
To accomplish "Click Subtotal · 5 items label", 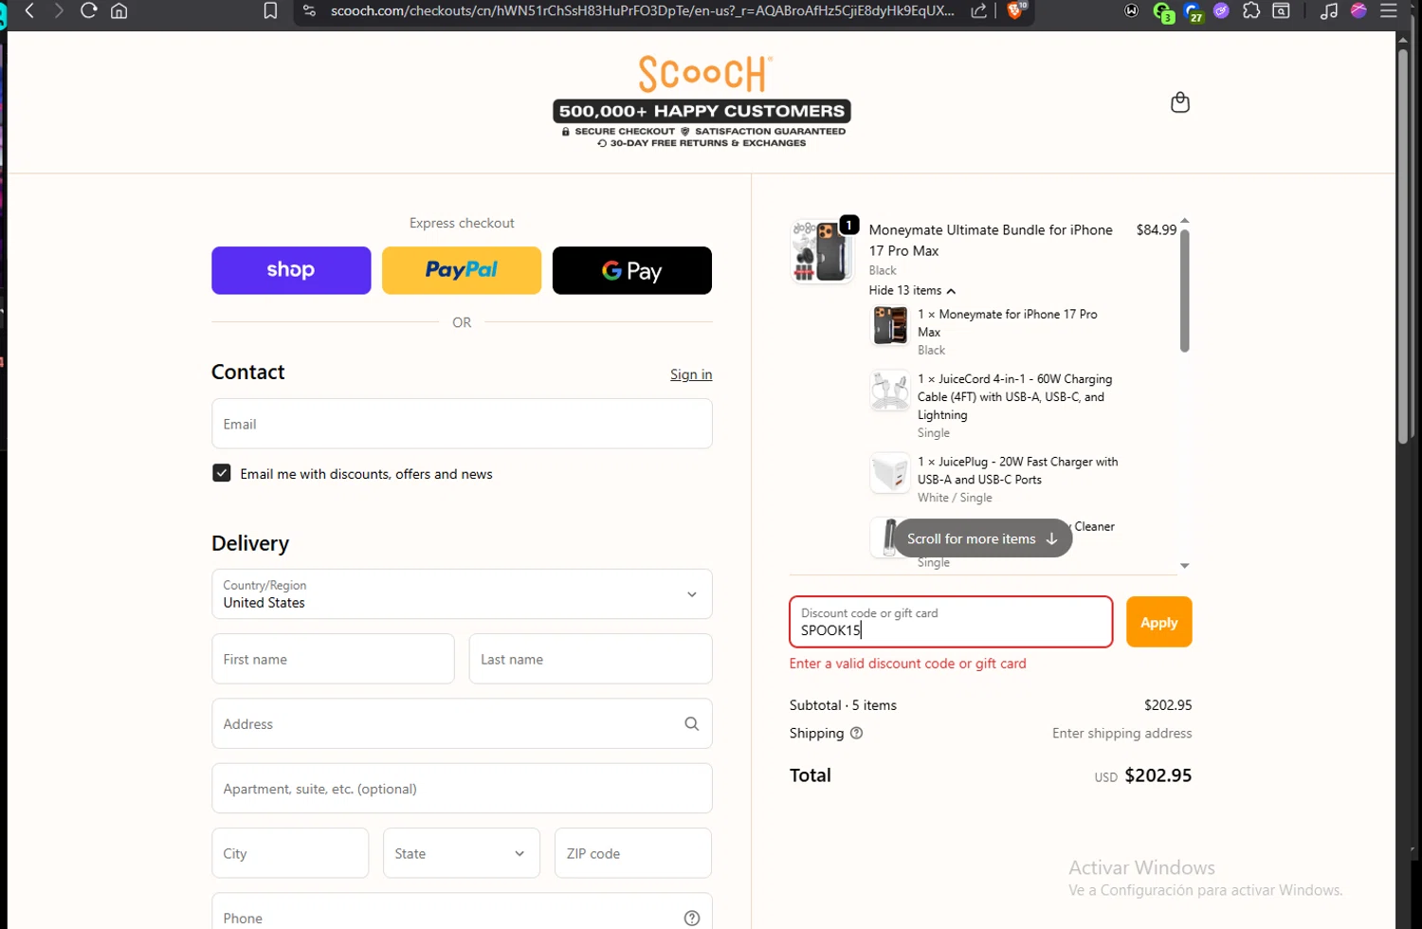I will click(x=843, y=705).
